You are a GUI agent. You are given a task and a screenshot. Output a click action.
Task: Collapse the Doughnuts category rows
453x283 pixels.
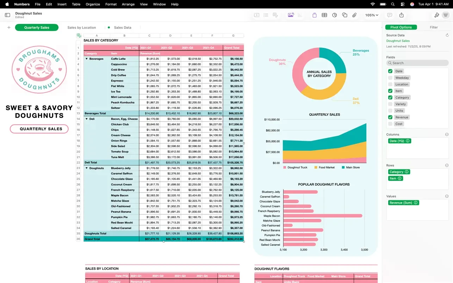pos(86,168)
